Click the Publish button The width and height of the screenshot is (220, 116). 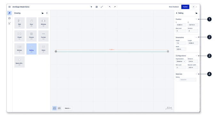tap(185, 7)
